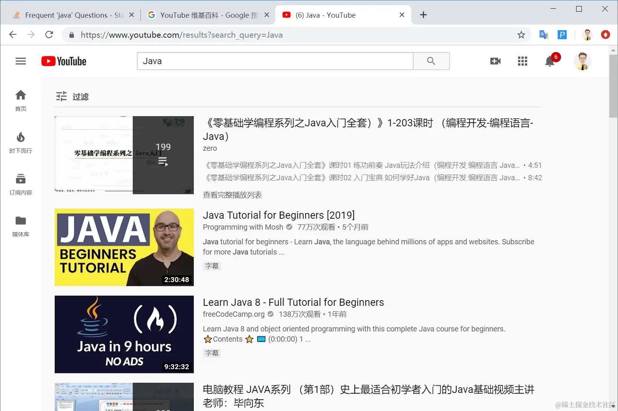
Task: Click 查看完整播放列表 link
Action: 232,195
